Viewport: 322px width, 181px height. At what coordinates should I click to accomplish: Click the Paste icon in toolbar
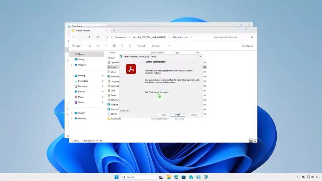pos(106,46)
